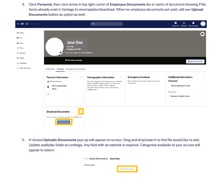Open the ADP Assist icon
This screenshot has width=222, height=184.
(184, 23)
